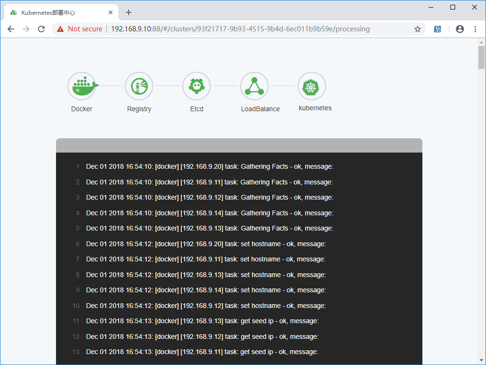This screenshot has height=365, width=486.
Task: Click the tab favicon for Kubernetes部署中心
Action: pyautogui.click(x=13, y=12)
